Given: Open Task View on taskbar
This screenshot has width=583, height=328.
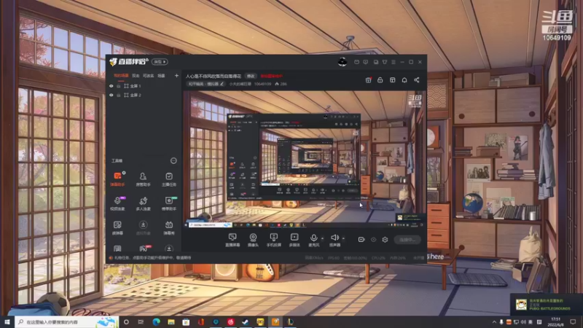Looking at the screenshot, I should (x=141, y=322).
